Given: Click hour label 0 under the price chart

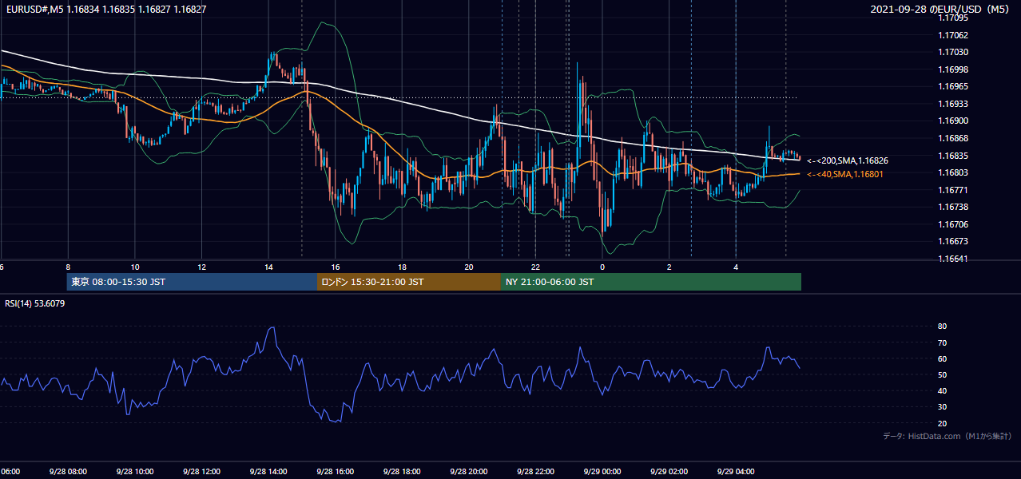Looking at the screenshot, I should (602, 267).
